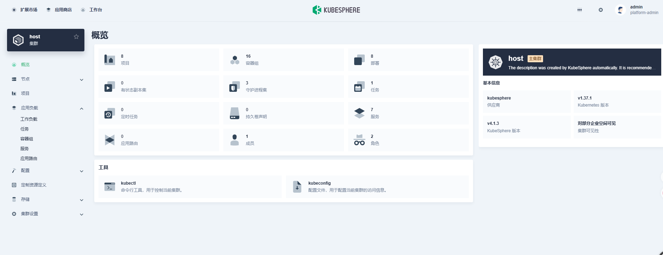Open kubectl terminal icon
Screen dimensions: 663x255
tap(110, 187)
